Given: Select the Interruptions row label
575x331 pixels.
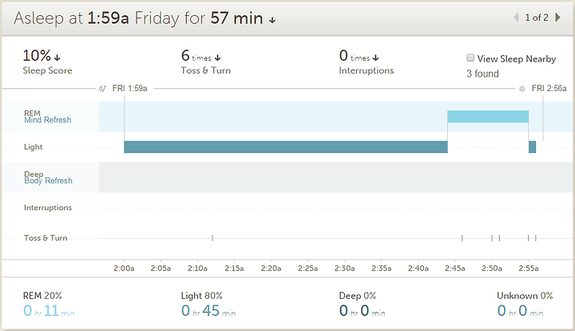Looking at the screenshot, I should (48, 208).
